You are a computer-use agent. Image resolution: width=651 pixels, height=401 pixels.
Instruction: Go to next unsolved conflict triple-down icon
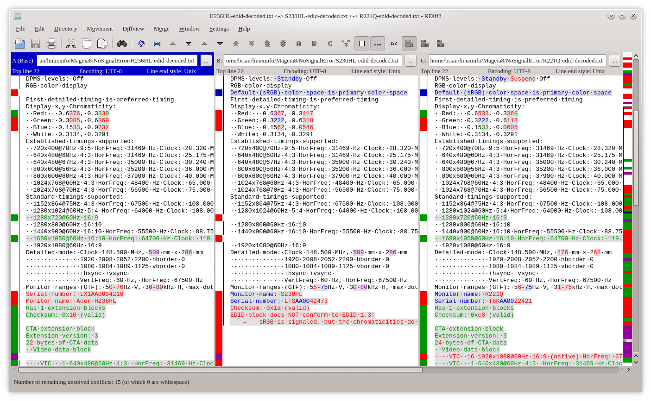(283, 44)
